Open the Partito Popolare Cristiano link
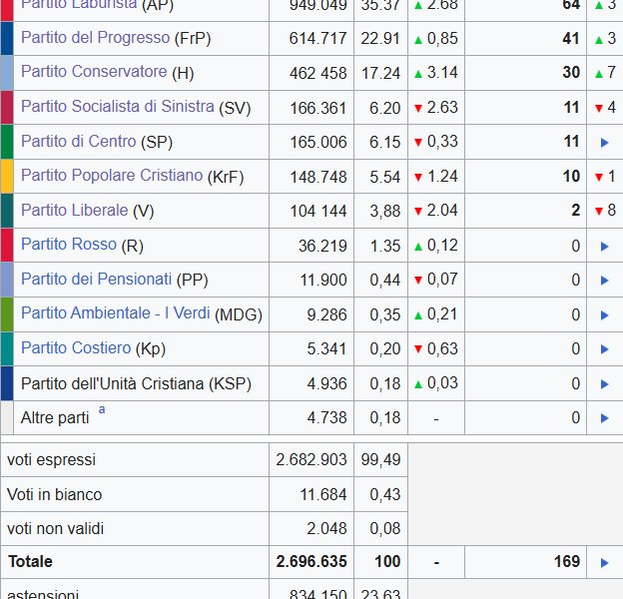The width and height of the screenshot is (623, 599). [111, 176]
